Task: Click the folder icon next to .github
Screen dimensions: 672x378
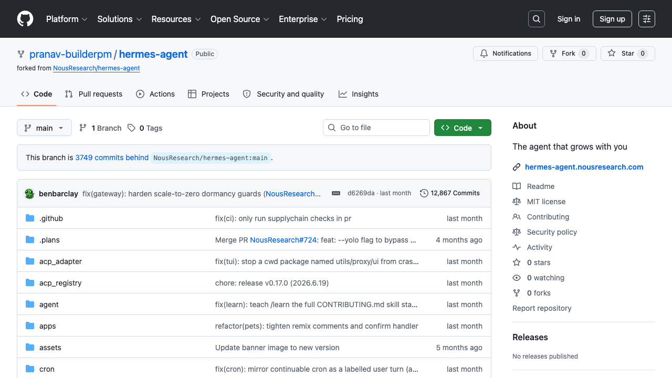Action: (x=30, y=218)
